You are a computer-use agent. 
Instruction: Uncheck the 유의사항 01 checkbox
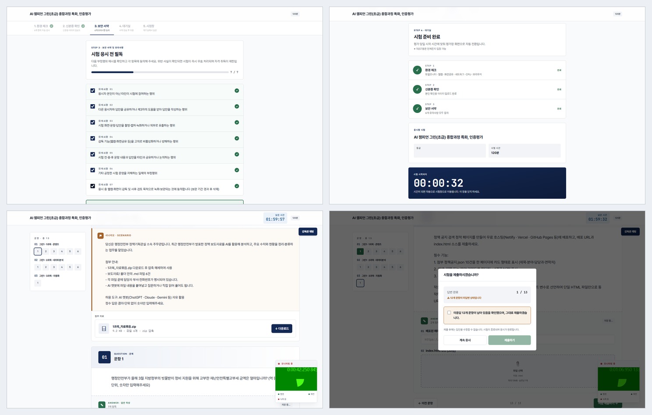click(92, 91)
